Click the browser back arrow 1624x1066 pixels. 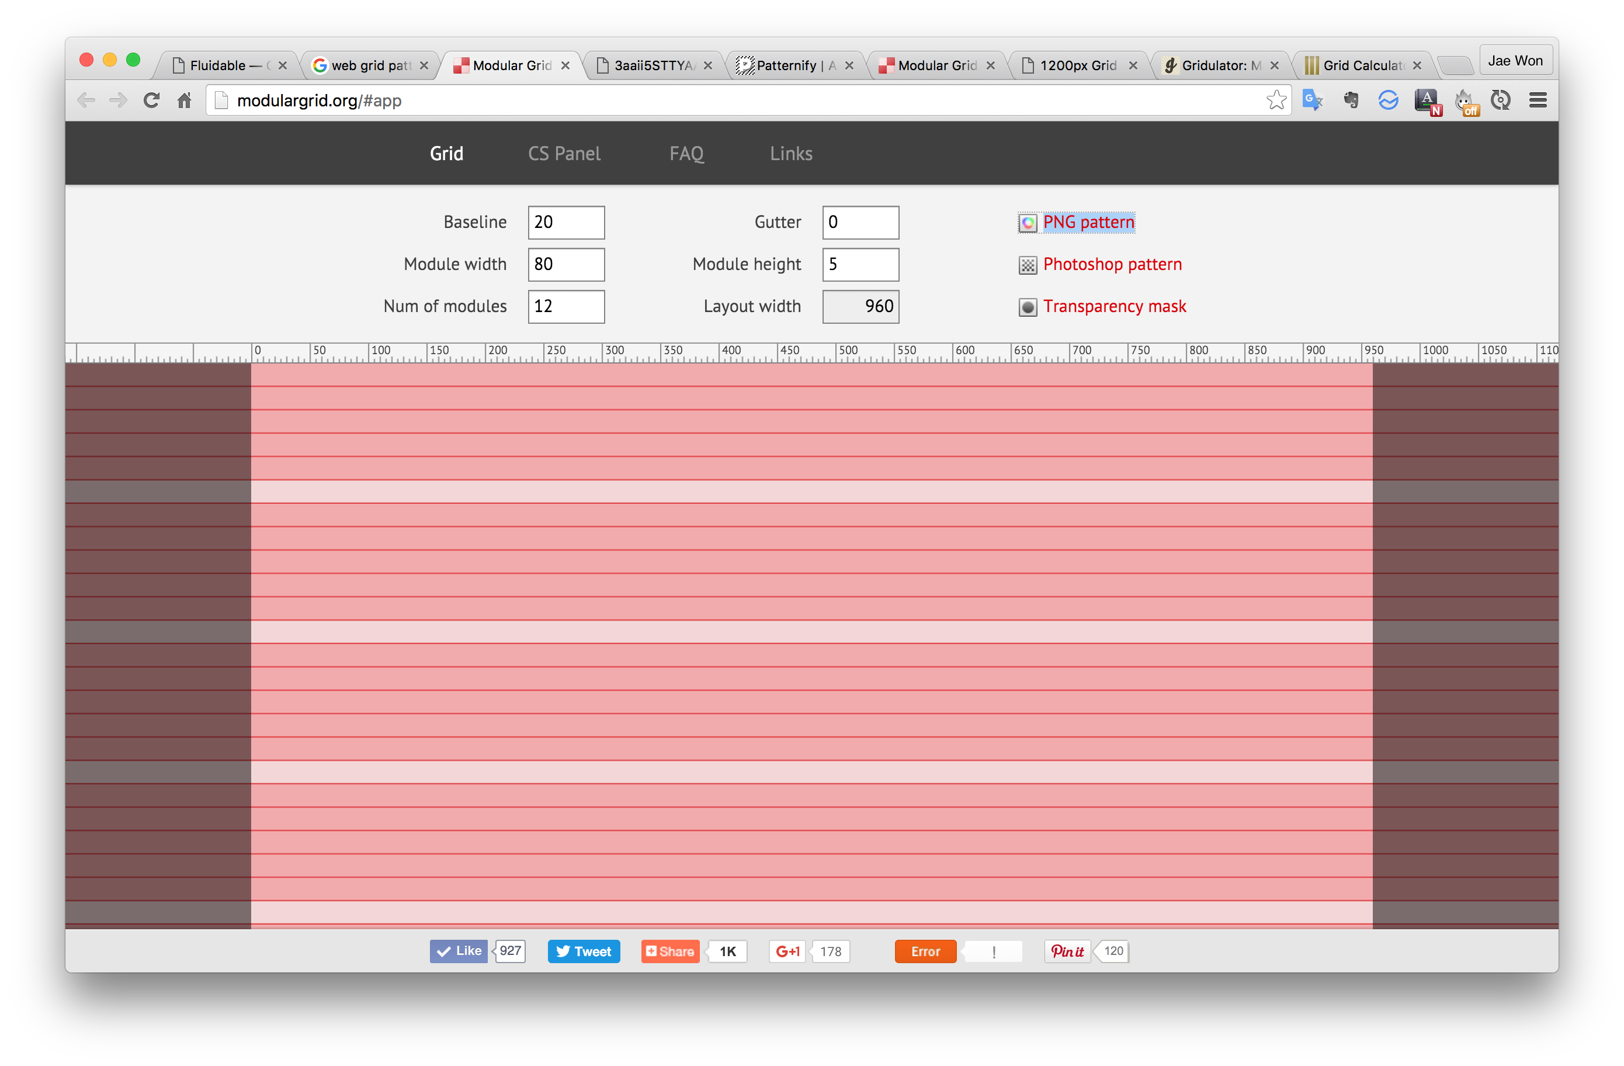(86, 101)
